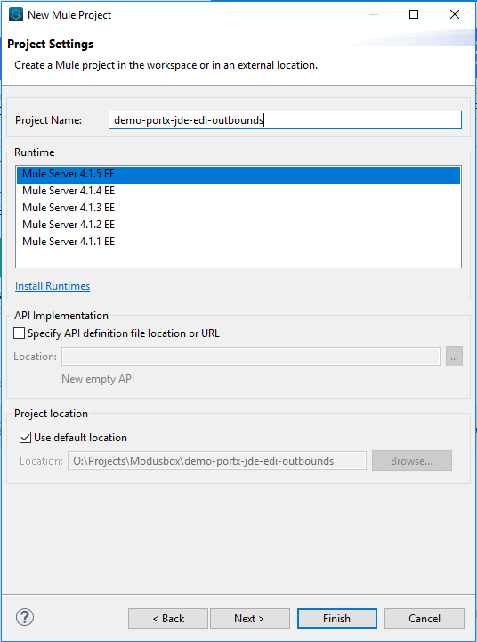Viewport: 477px width, 642px height.
Task: Maximize the New Mule Project window
Action: click(x=414, y=15)
